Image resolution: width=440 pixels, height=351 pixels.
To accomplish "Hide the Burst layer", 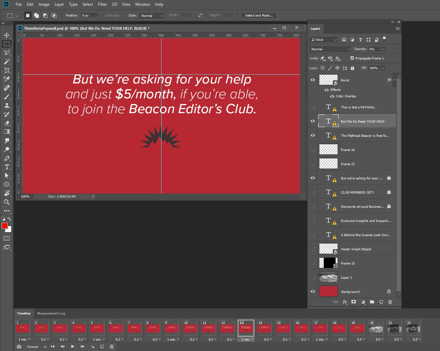I will (x=313, y=80).
